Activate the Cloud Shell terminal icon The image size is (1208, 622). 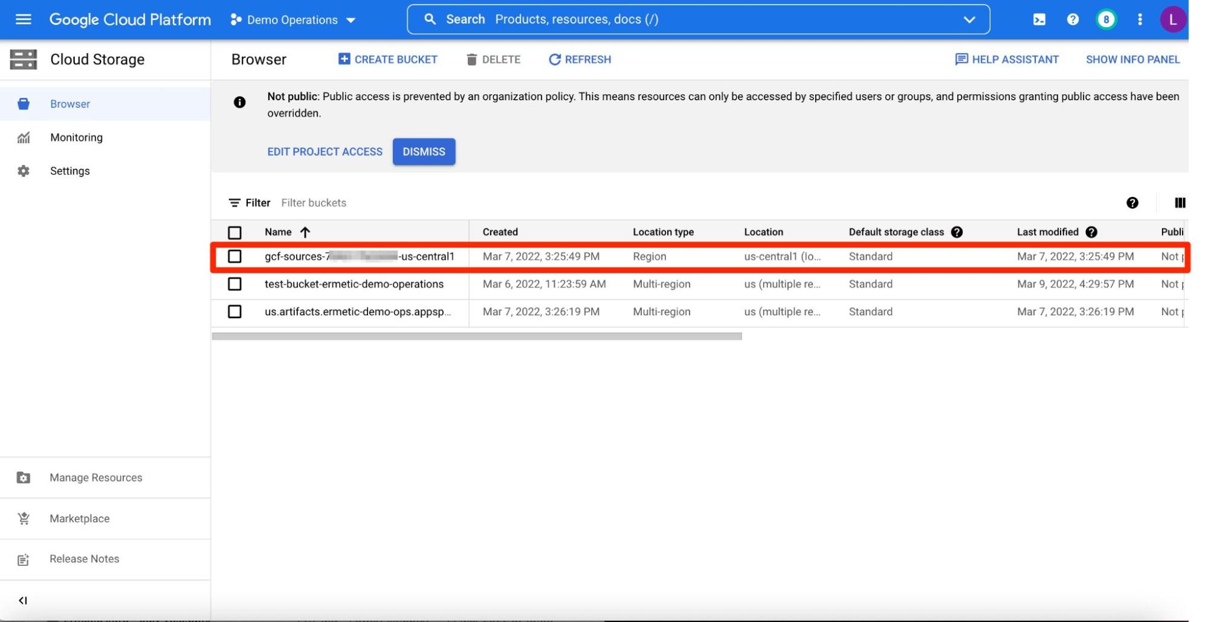pos(1039,19)
